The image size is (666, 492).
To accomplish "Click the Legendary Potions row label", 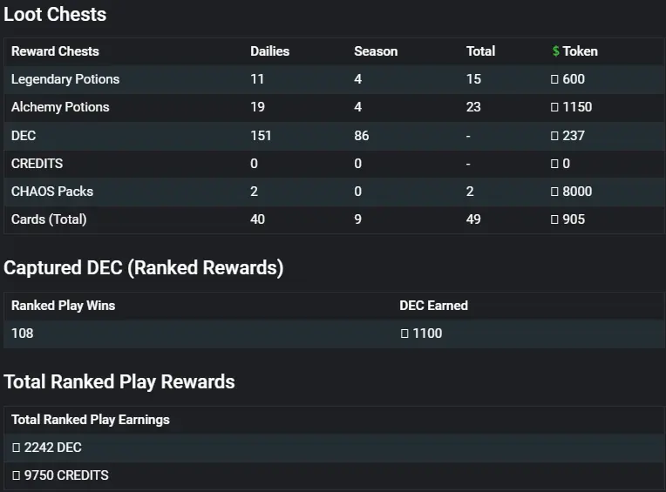I will click(x=65, y=79).
